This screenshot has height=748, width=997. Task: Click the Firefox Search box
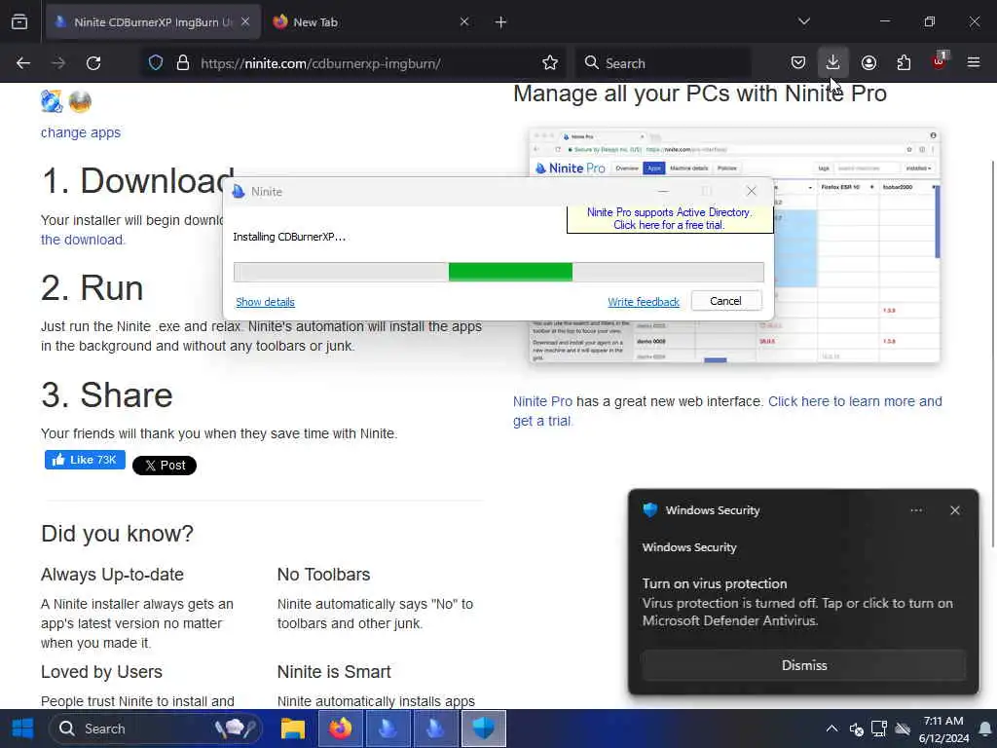664,63
